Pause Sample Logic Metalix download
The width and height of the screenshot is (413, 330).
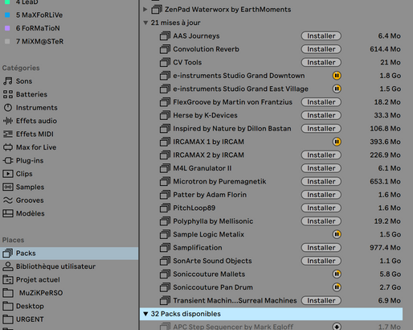tap(337, 234)
